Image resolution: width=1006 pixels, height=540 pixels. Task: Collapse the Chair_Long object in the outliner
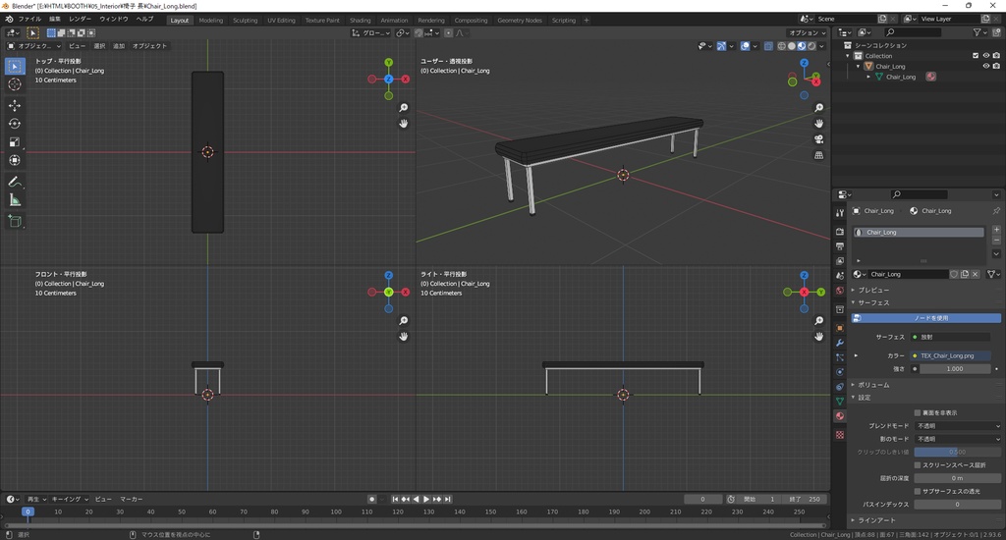[x=858, y=67]
